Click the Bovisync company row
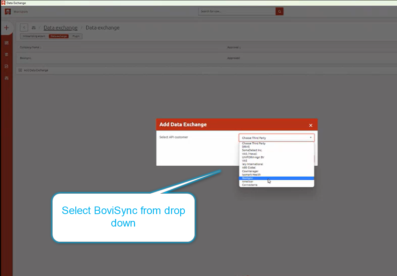The width and height of the screenshot is (397, 276). (x=206, y=58)
